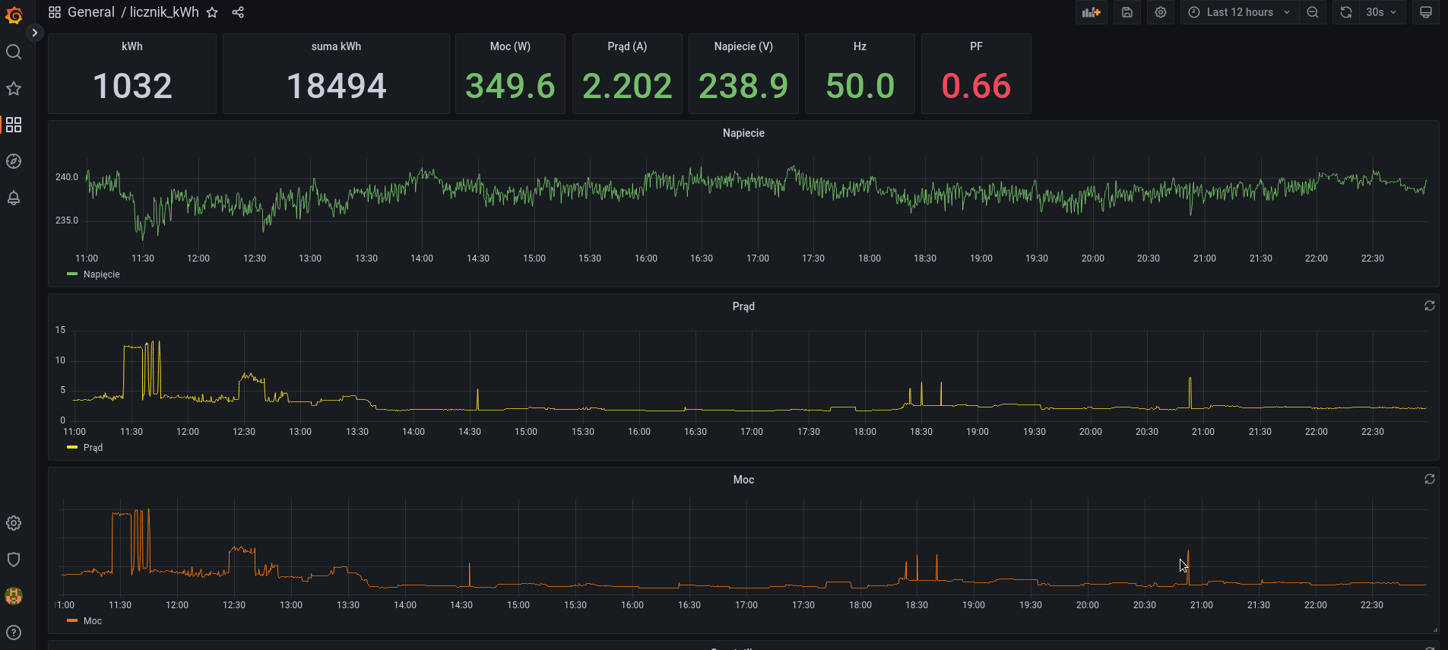
Task: Open the Last 12 hours time picker
Action: coord(1239,12)
